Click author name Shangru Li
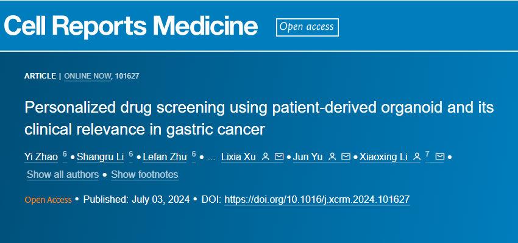Viewport: 518px width, 243px height. [100, 157]
